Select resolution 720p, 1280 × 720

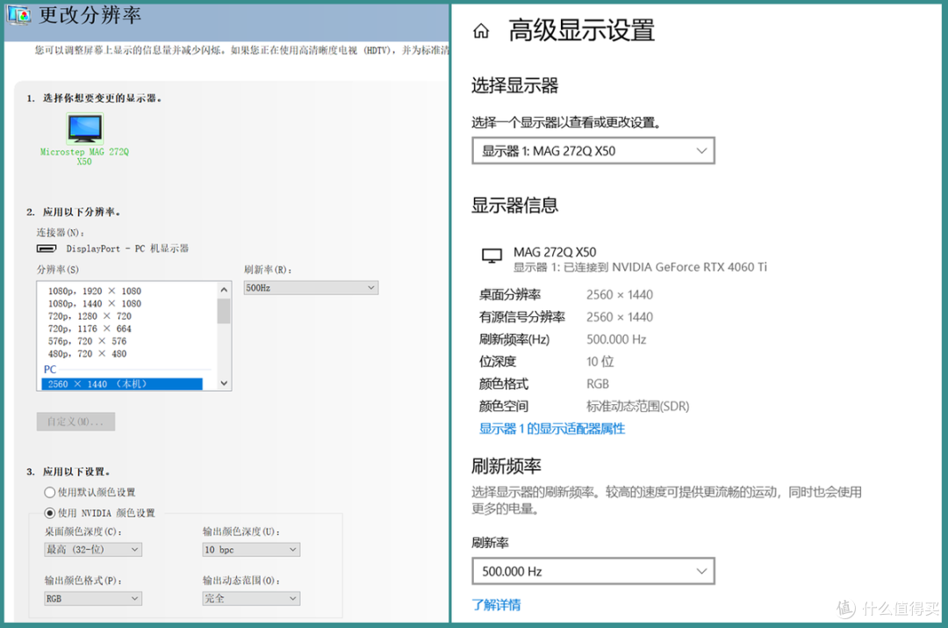pos(90,316)
